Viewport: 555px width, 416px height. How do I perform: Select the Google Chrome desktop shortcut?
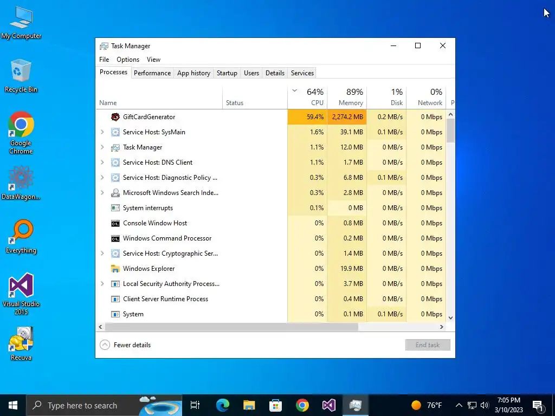pos(21,133)
